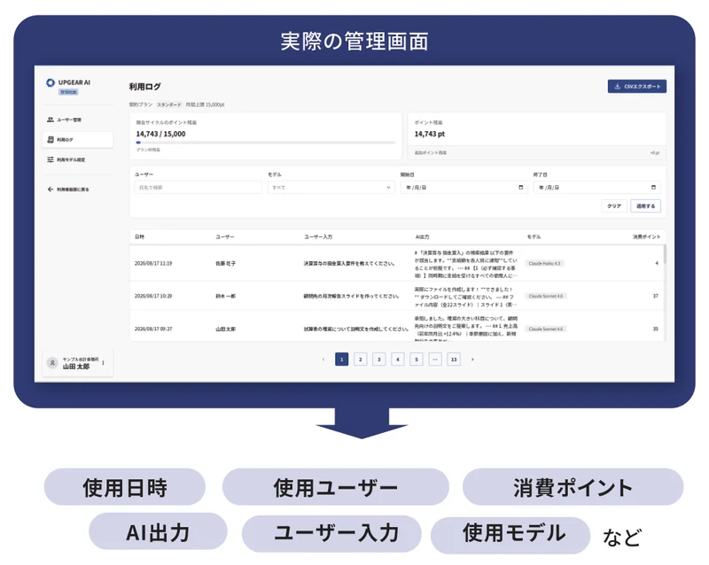Select page 4 in pagination
The width and height of the screenshot is (709, 565).
coord(397,360)
